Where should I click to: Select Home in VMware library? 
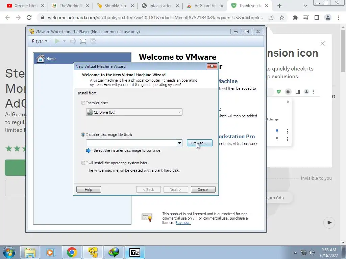82,59
